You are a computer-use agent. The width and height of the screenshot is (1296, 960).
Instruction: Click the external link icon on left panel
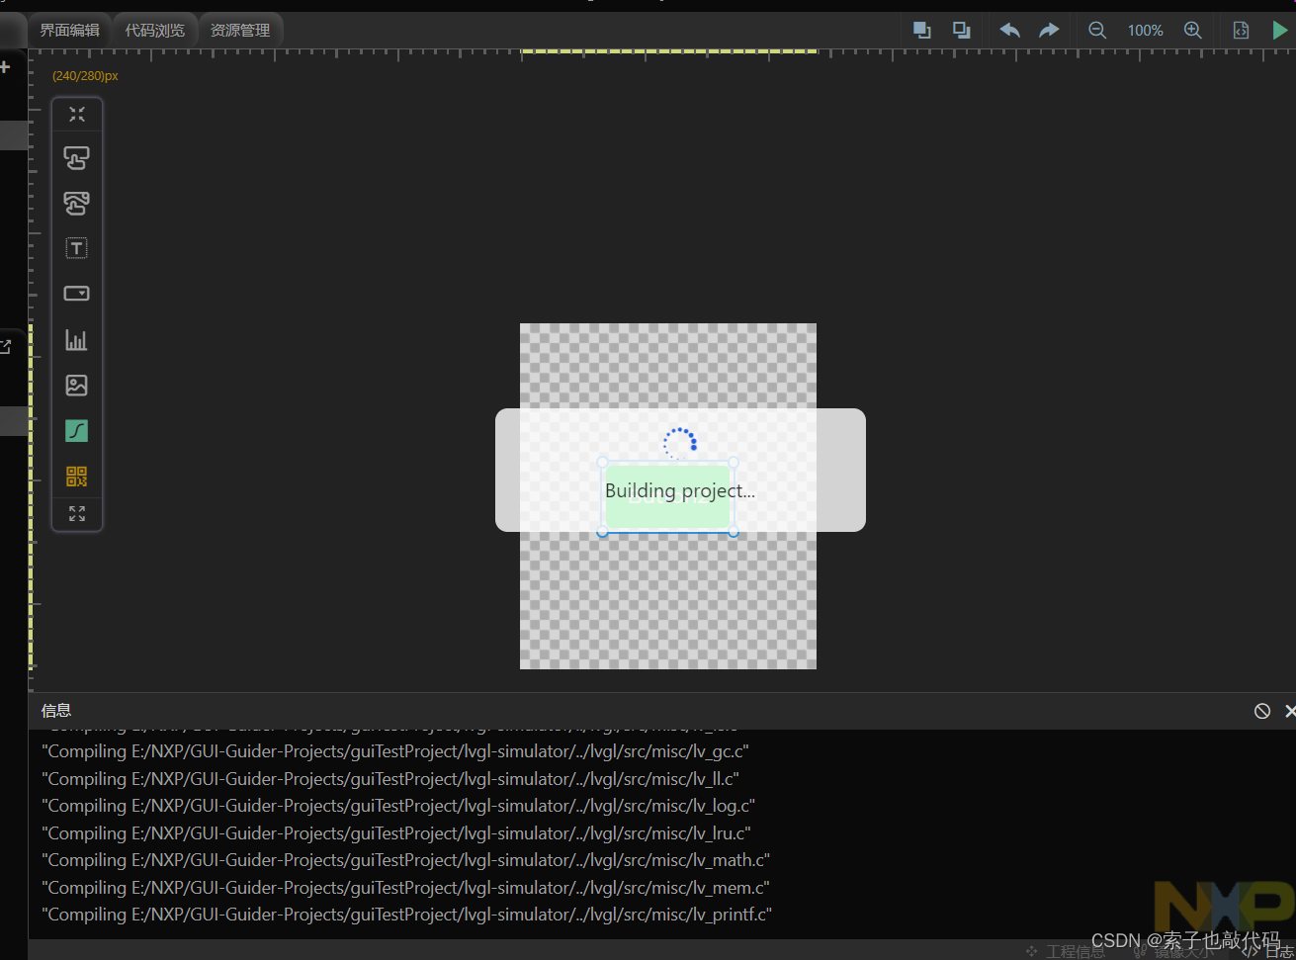coord(5,346)
